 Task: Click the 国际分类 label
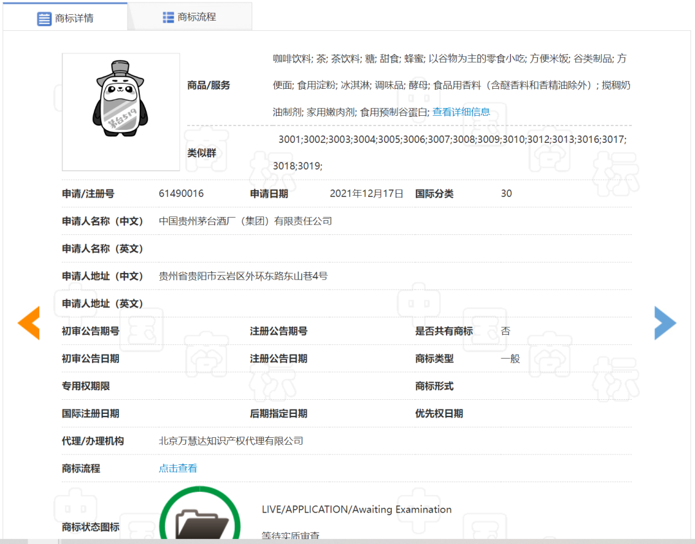[x=434, y=194]
